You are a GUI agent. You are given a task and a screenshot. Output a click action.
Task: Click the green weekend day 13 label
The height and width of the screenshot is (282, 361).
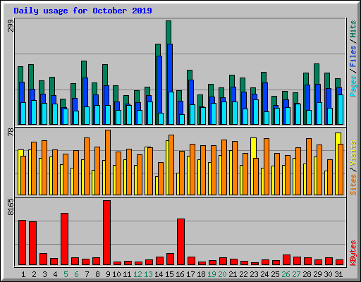click(x=148, y=274)
